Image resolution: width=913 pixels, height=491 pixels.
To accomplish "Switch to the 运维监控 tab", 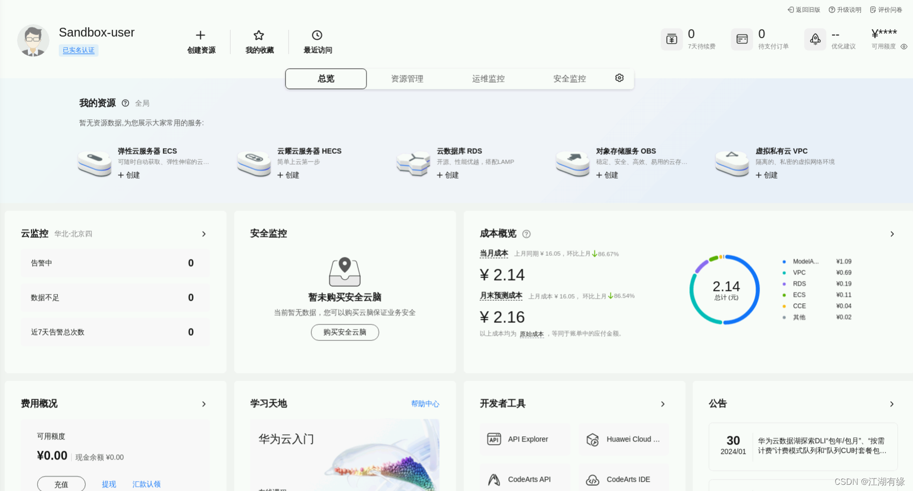I will tap(488, 78).
